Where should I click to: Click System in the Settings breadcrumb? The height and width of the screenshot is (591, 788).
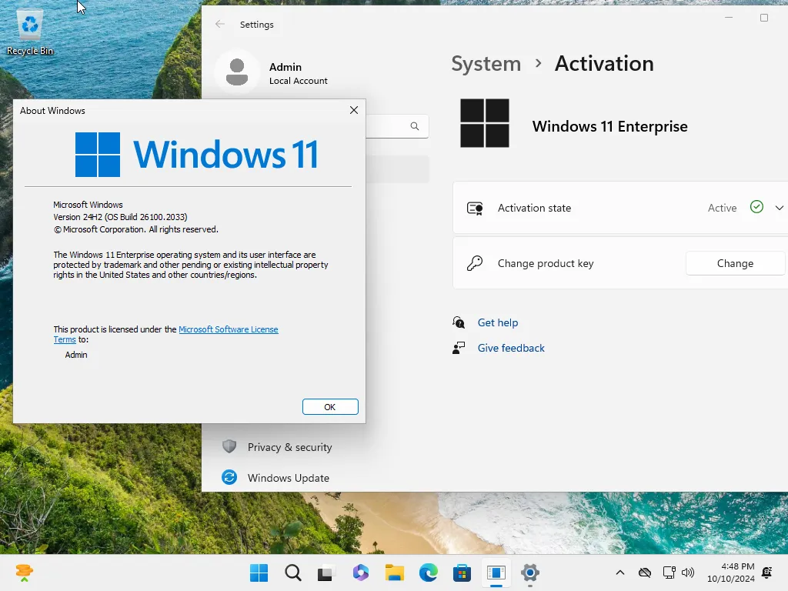(x=486, y=64)
